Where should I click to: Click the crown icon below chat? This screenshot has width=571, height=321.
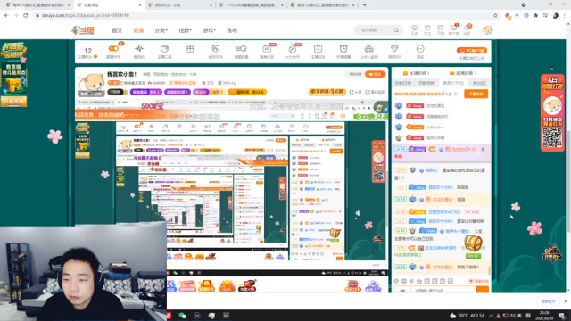point(419,281)
